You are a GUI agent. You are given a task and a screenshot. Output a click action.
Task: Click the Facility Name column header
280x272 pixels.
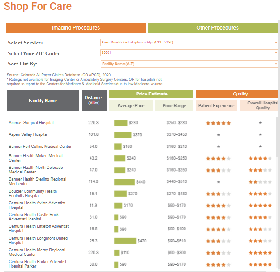click(x=43, y=100)
